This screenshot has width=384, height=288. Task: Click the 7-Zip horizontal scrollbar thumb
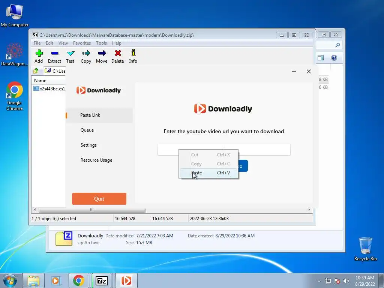pos(92,210)
